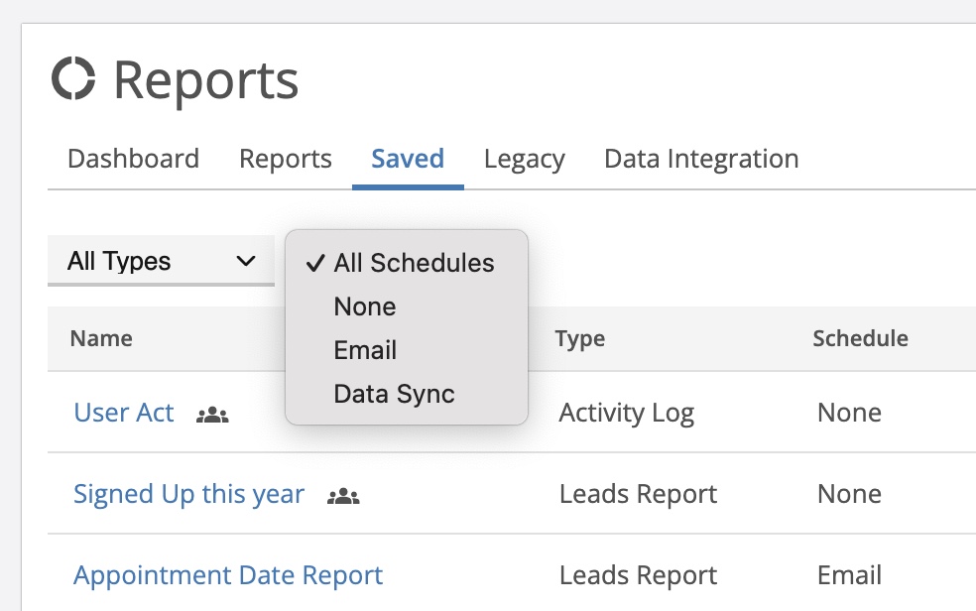Sort the table by the Type column
976x611 pixels.
click(x=579, y=338)
